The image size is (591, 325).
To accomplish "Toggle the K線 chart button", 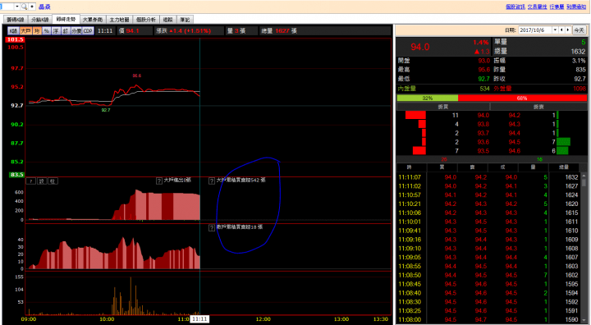I will 13,31.
